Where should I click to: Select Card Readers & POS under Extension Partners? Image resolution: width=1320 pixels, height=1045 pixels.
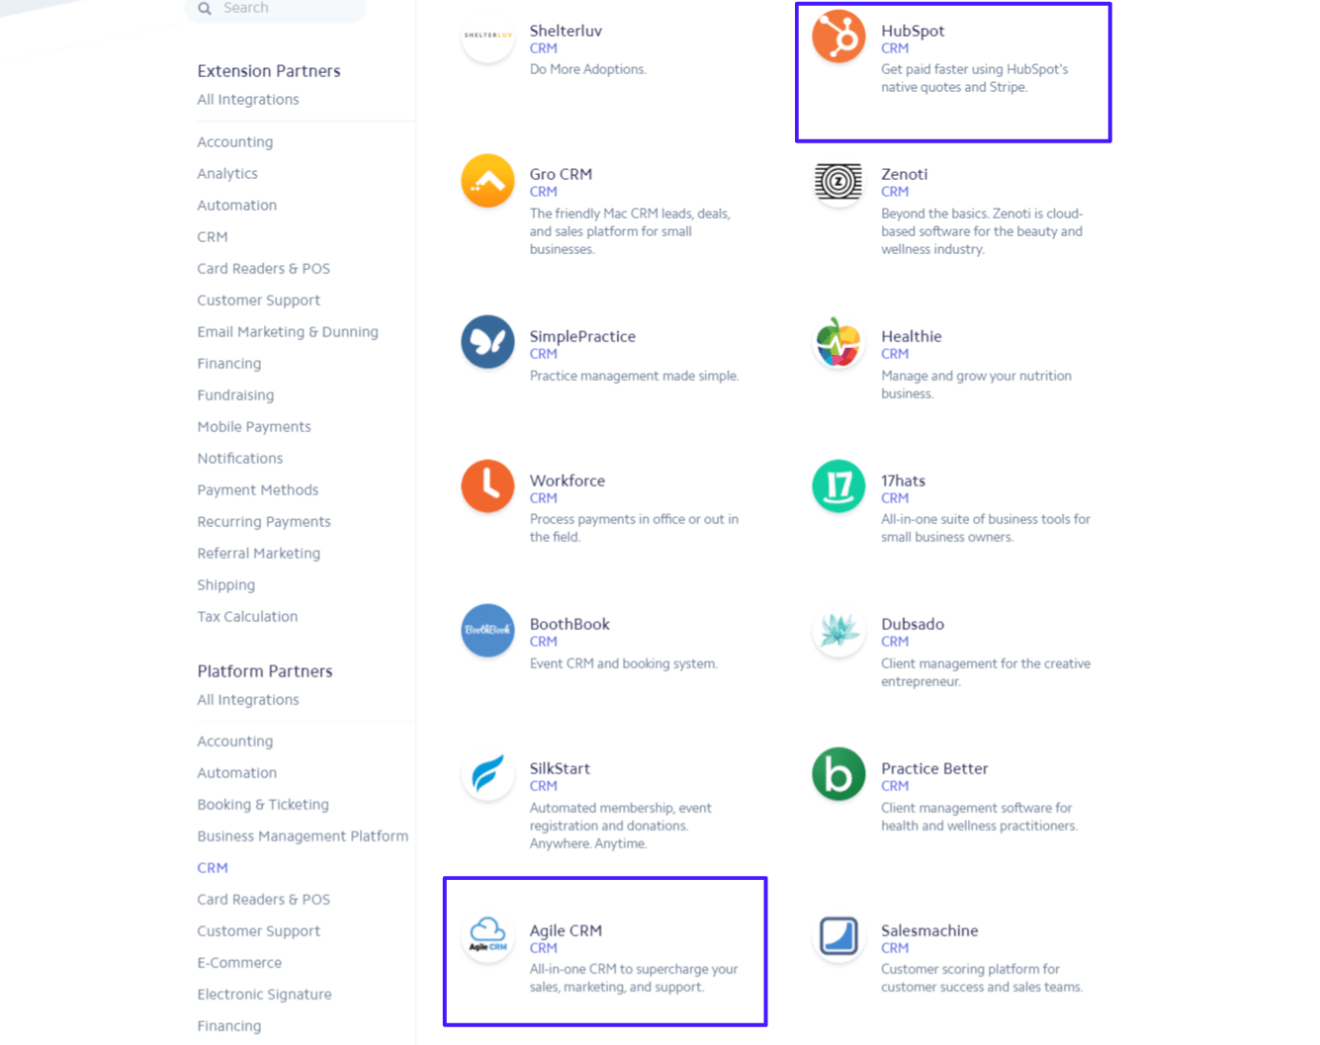coord(264,269)
